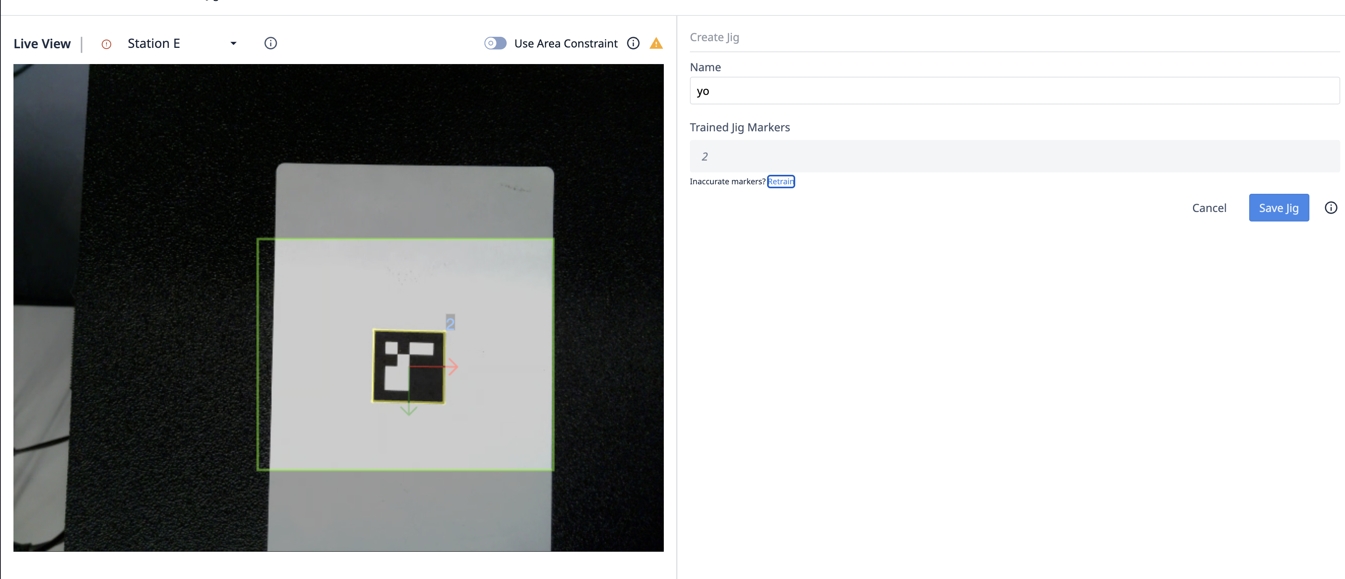This screenshot has width=1345, height=579.
Task: Click the Cancel button
Action: coord(1209,208)
